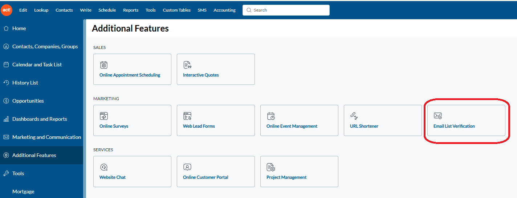Screen dimensions: 517x198
Task: Click the Online Appointment Scheduling calendar icon
Action: click(104, 65)
